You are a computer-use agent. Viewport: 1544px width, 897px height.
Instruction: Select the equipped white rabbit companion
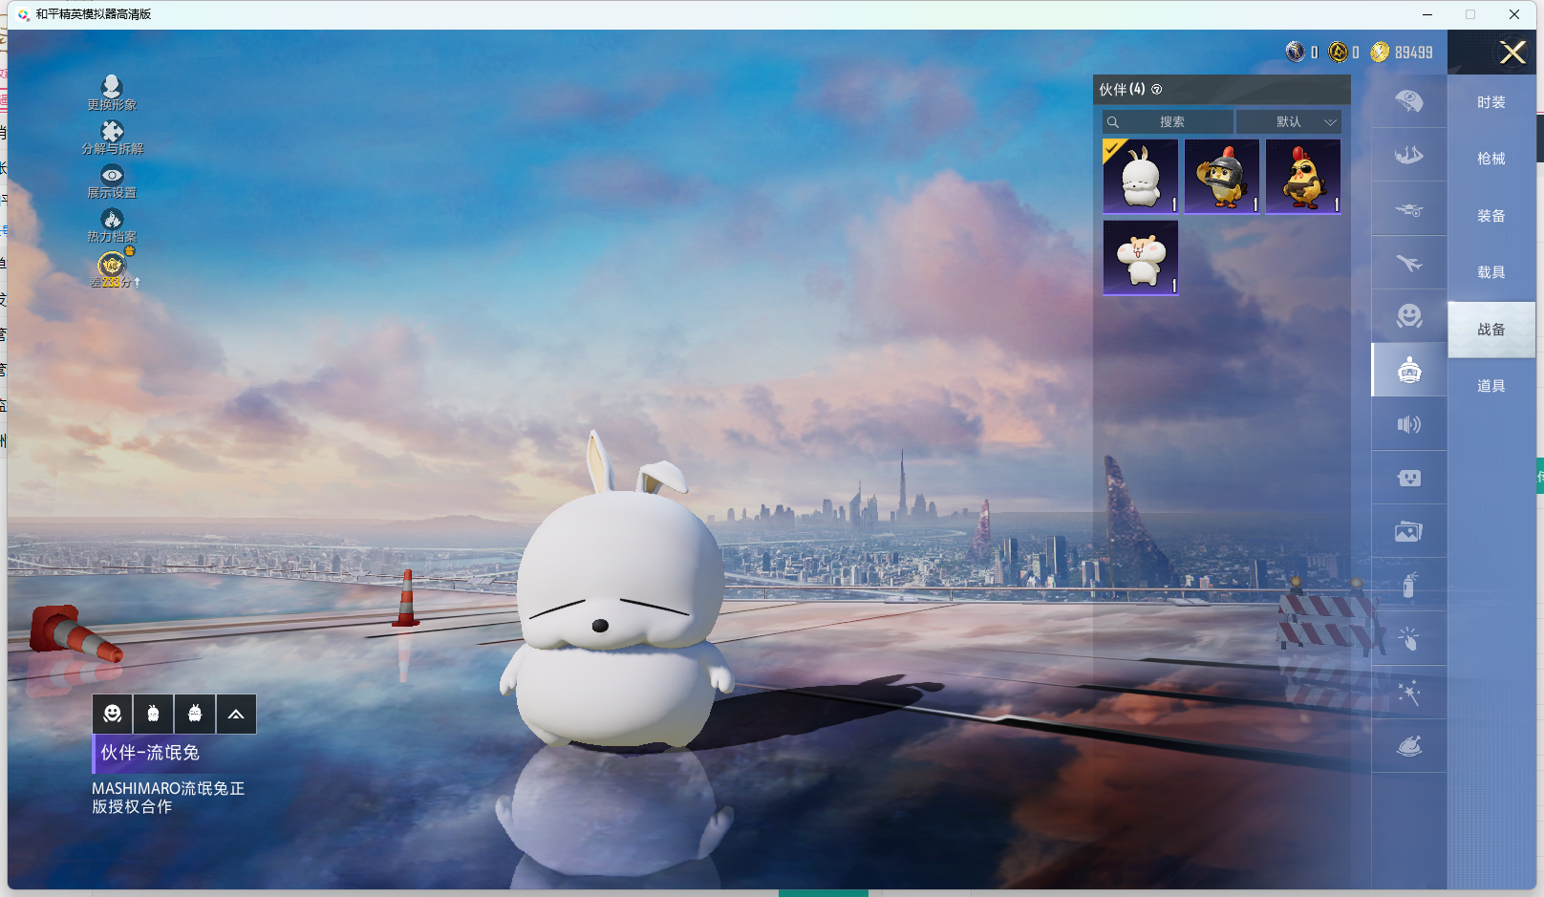click(1140, 177)
